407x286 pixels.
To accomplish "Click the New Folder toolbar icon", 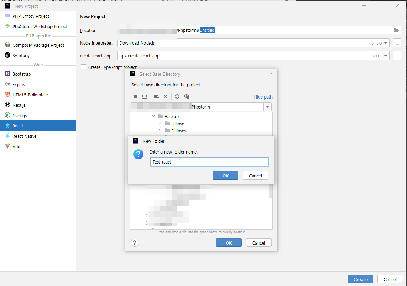I will [156, 96].
